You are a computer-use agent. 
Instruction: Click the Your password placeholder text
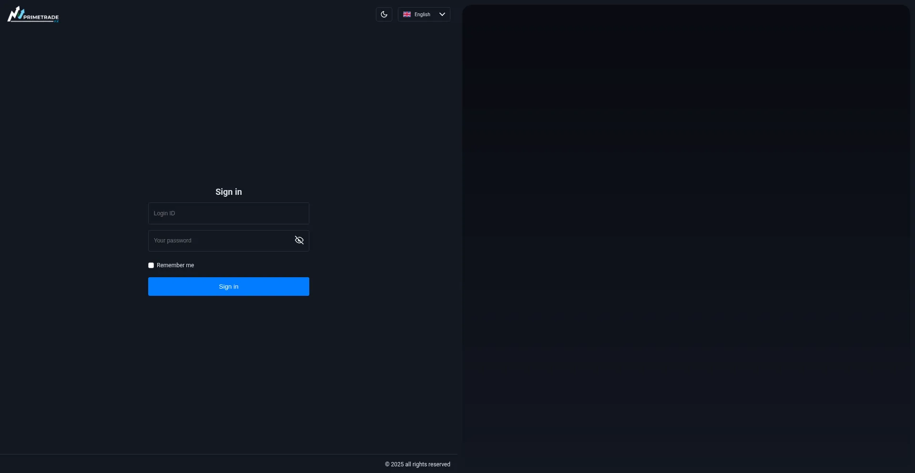[x=173, y=241]
